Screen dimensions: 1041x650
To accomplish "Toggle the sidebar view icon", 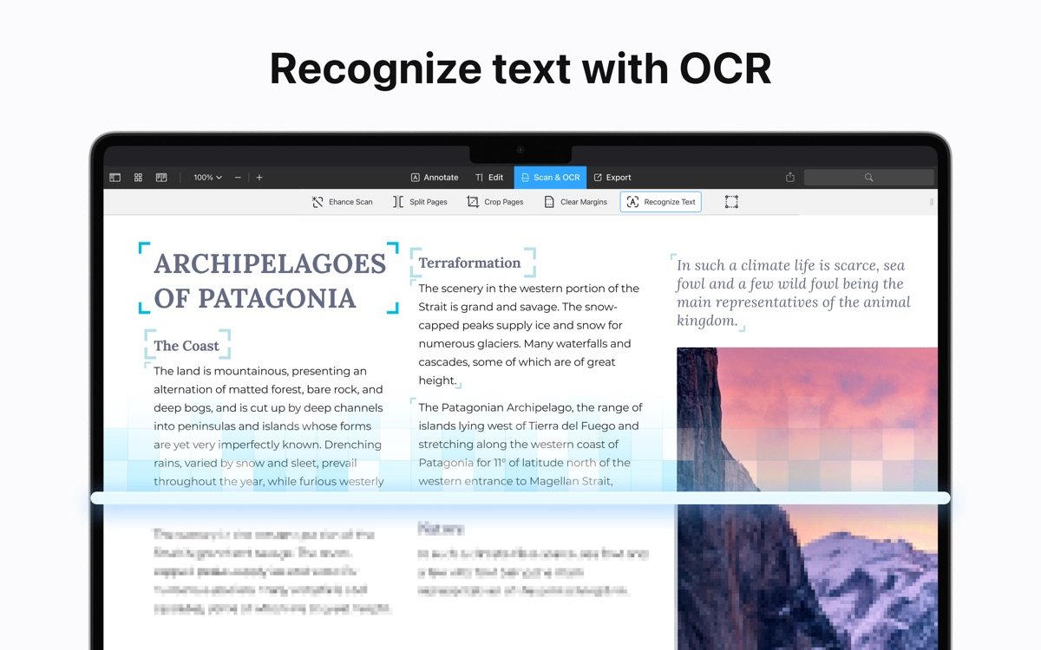I will pos(115,177).
